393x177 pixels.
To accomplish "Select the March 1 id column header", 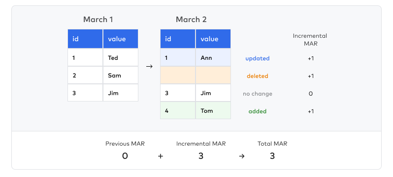I will pos(85,39).
